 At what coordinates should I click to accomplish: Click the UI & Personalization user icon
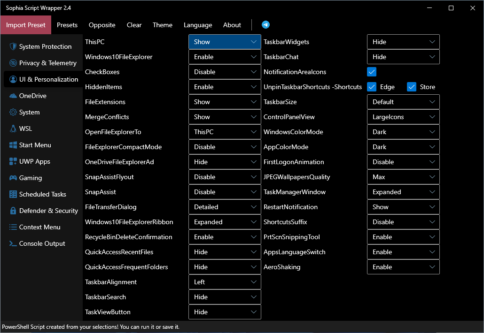pos(13,79)
